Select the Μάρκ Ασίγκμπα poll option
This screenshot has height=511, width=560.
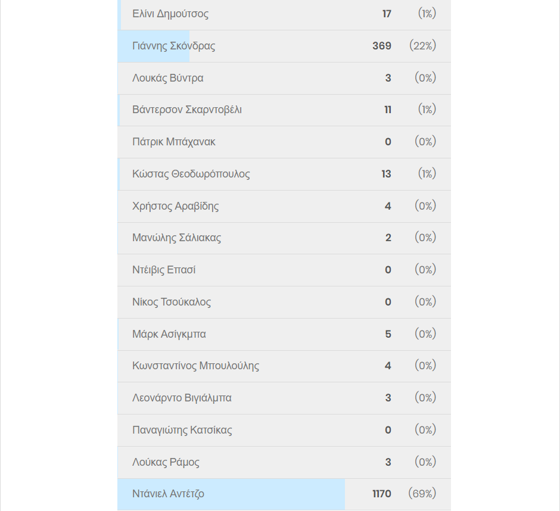[x=284, y=334]
